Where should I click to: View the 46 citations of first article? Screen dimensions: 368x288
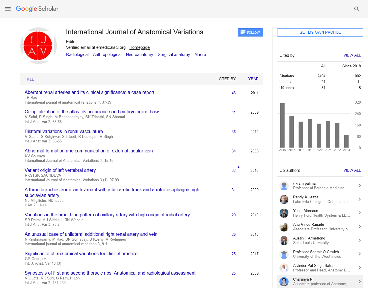(234, 93)
